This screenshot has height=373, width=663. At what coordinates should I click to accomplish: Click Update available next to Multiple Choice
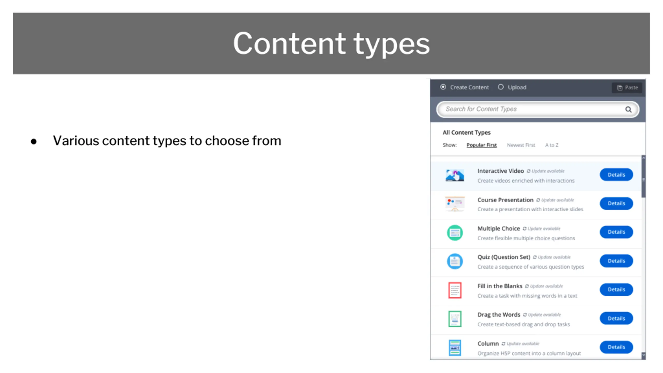(x=542, y=229)
